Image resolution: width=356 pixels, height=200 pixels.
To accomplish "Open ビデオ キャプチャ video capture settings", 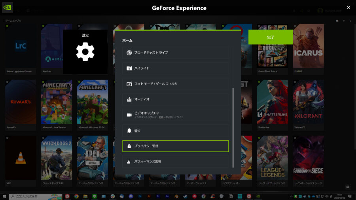I will coord(175,115).
